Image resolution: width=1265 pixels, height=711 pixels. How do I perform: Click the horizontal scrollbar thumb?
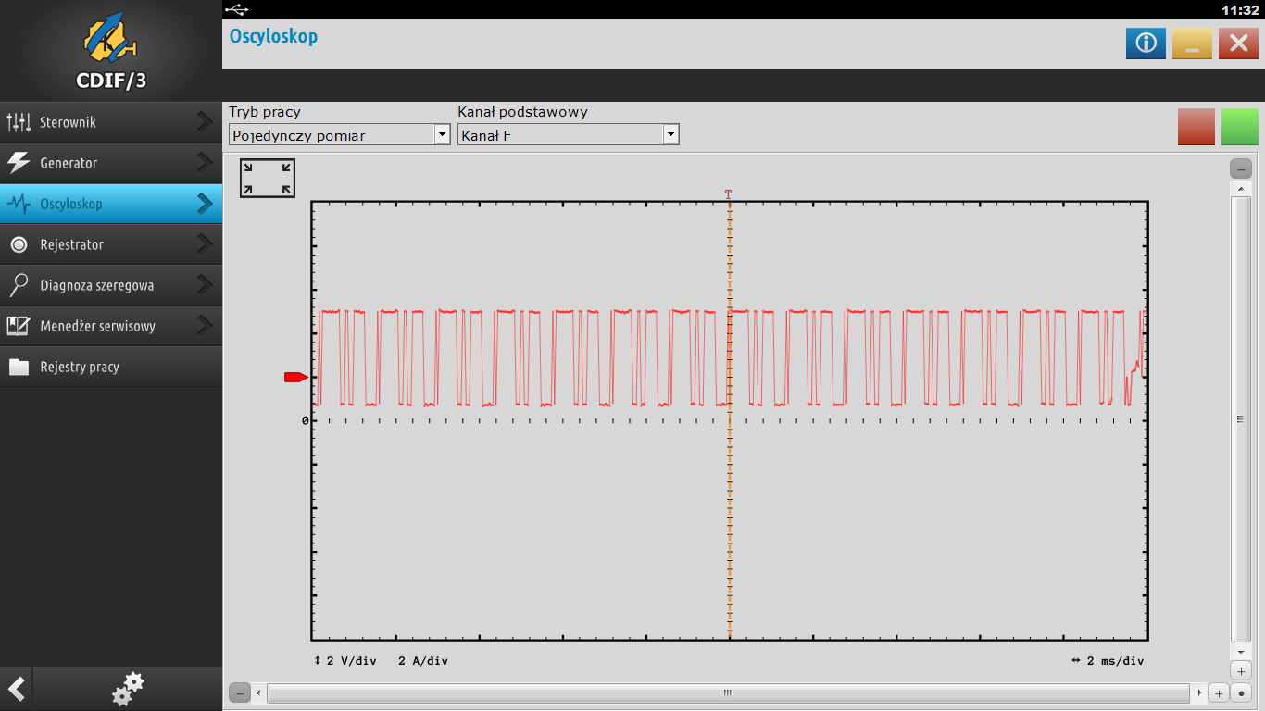click(x=728, y=692)
